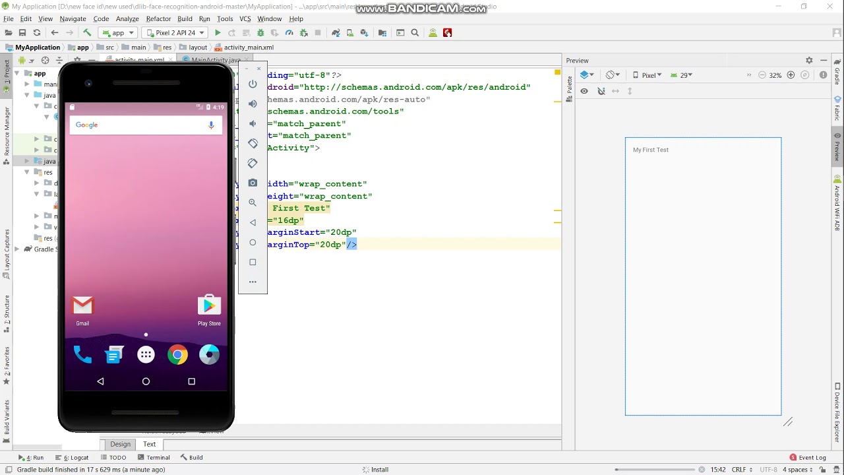Viewport: 844px width, 475px height.
Task: Show warnings and errors icon in Preview
Action: [823, 75]
